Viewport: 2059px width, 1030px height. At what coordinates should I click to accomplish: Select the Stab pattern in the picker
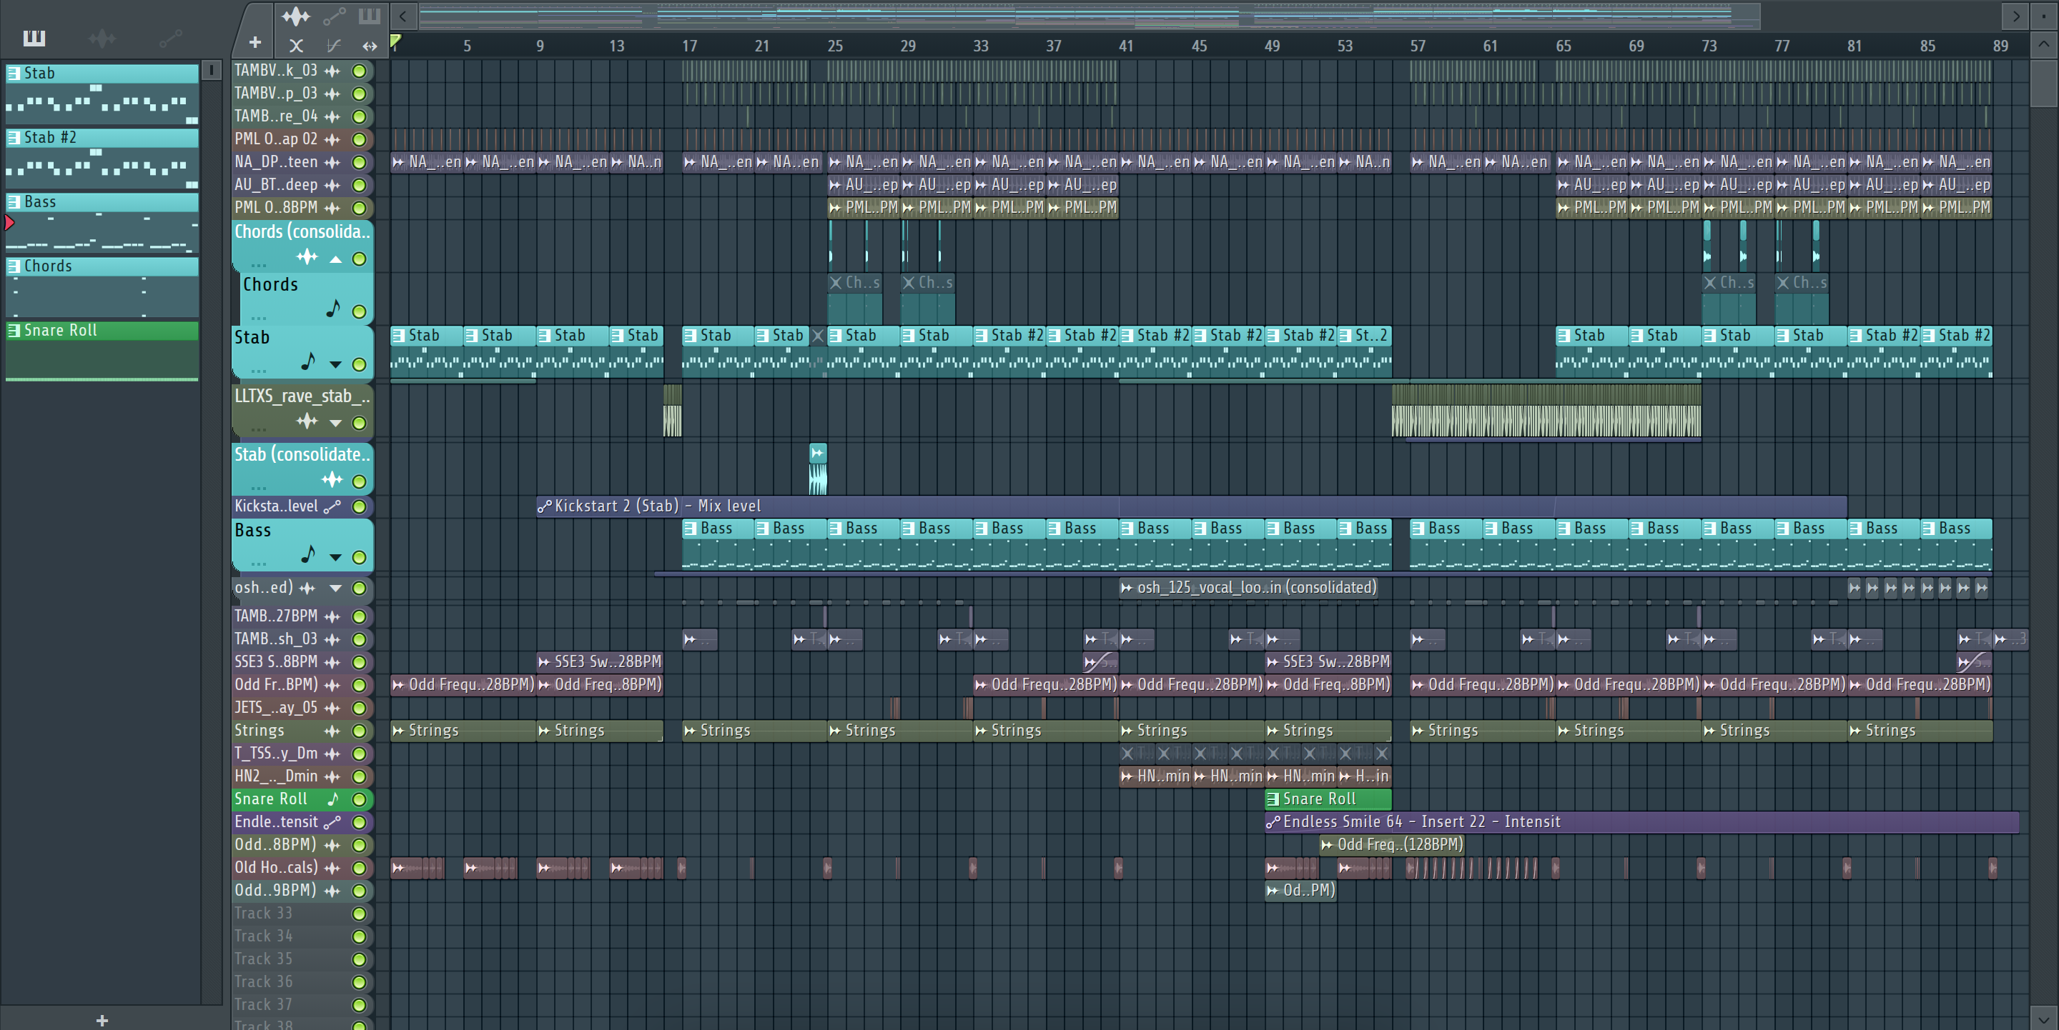coord(102,94)
